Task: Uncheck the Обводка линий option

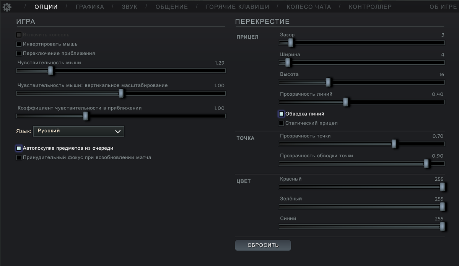Action: point(281,114)
